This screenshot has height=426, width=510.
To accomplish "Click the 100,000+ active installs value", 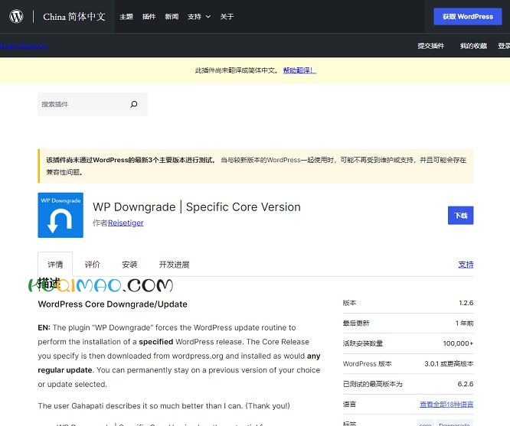I will (458, 343).
